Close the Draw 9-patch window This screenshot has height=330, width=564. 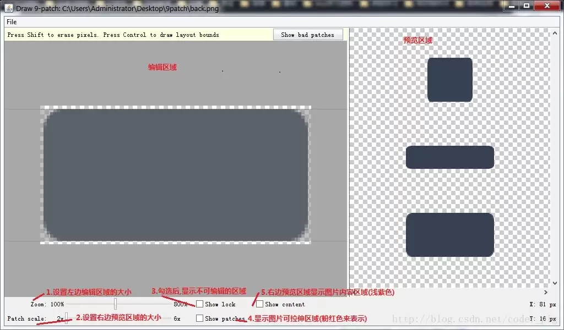pos(547,5)
